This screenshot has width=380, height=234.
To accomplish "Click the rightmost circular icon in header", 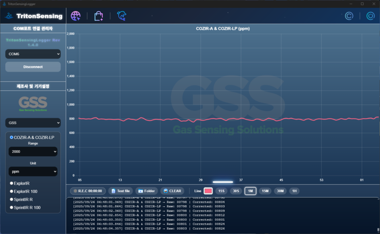I will (x=370, y=16).
